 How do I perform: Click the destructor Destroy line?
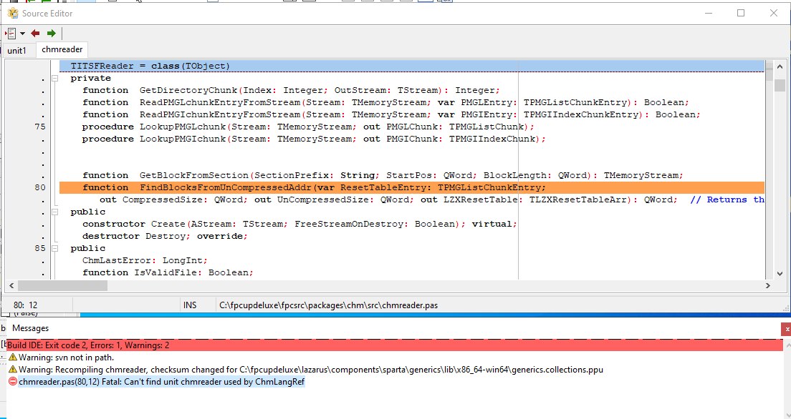(165, 236)
